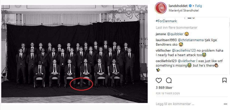Screen dimensions: 230x110
Task: Open comments via speech bubble icon
Action: [169, 80]
